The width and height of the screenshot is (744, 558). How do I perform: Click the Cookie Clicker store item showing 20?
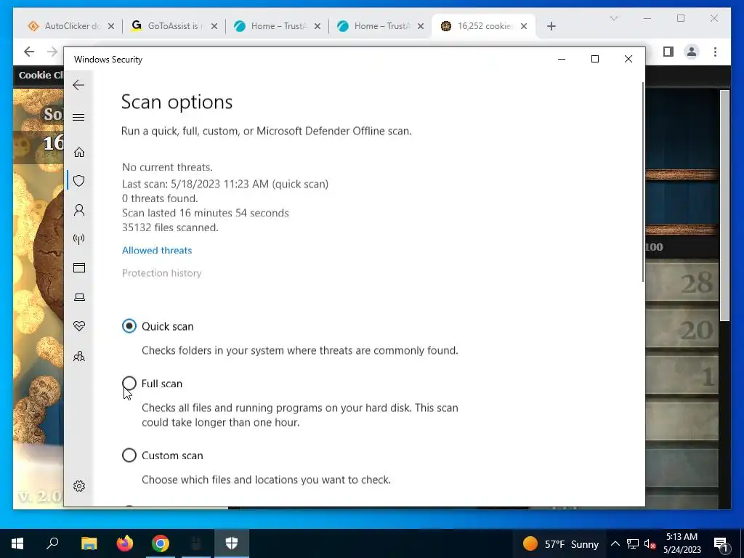pos(682,329)
